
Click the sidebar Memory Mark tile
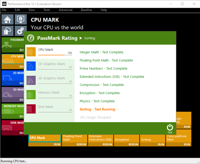point(13,111)
